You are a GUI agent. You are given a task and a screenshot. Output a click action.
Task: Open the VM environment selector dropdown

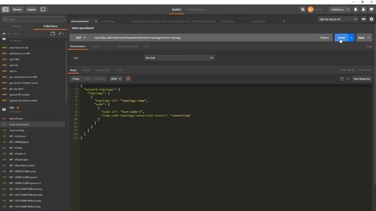pyautogui.click(x=338, y=19)
